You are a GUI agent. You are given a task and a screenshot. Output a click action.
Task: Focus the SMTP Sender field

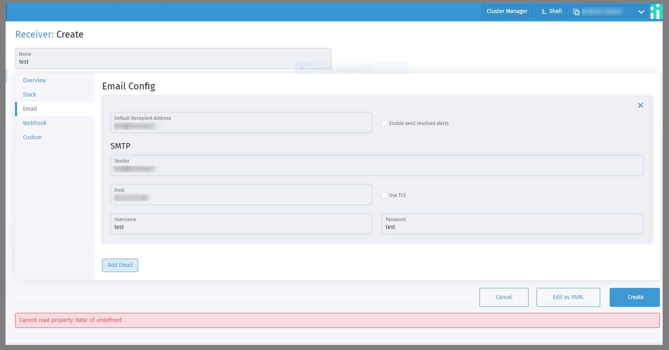pos(377,165)
